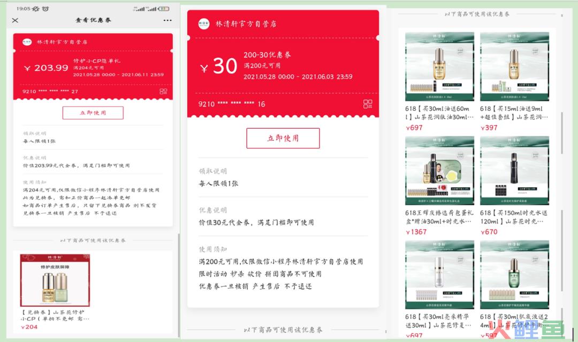Select the ¥30 coupon amount

coord(218,66)
